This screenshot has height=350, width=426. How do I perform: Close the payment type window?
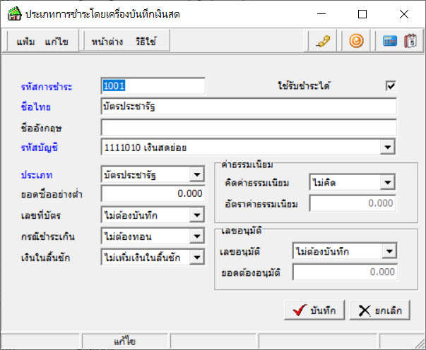[404, 14]
